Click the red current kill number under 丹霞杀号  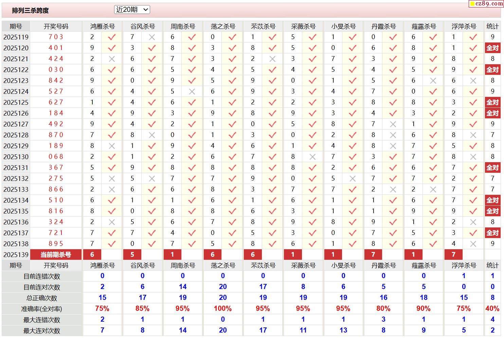click(373, 255)
